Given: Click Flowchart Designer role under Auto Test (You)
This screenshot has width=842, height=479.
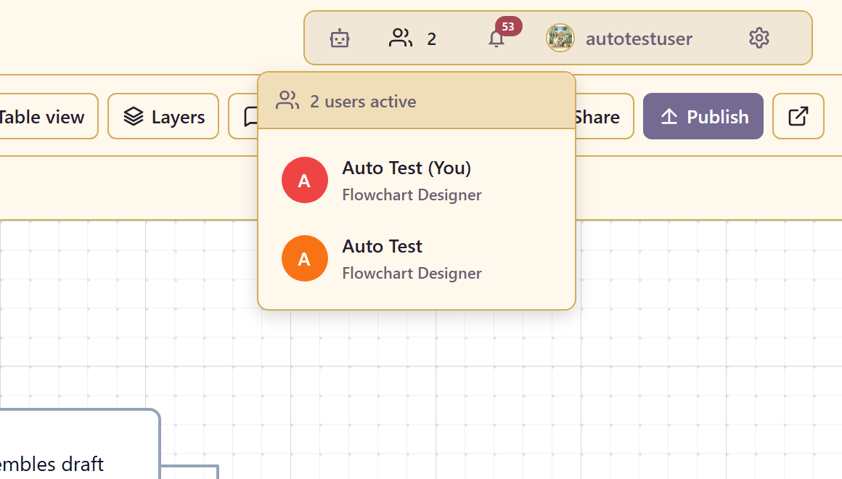Looking at the screenshot, I should tap(412, 195).
